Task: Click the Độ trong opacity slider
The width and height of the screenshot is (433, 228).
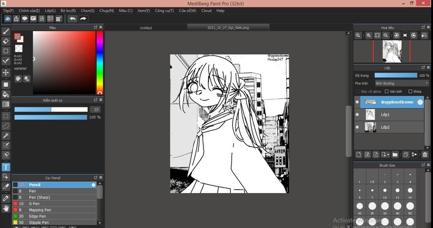Action: (x=396, y=75)
